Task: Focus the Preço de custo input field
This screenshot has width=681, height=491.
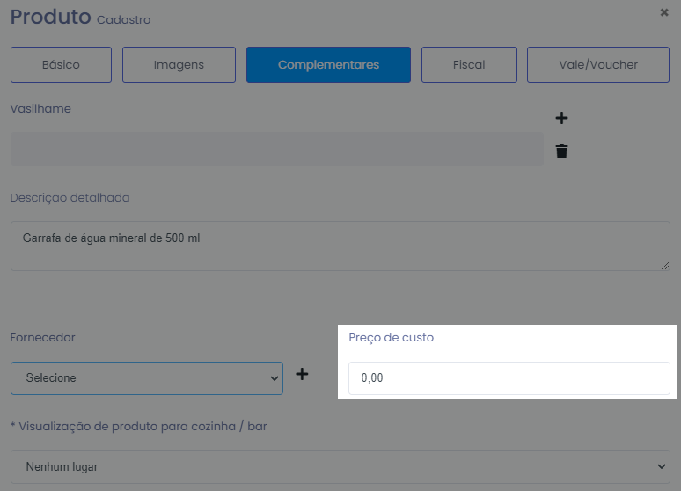Action: 509,378
